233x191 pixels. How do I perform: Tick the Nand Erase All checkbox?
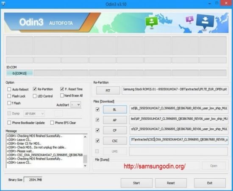click(x=62, y=95)
